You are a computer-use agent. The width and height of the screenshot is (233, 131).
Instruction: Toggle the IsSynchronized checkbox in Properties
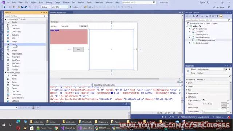point(204,100)
